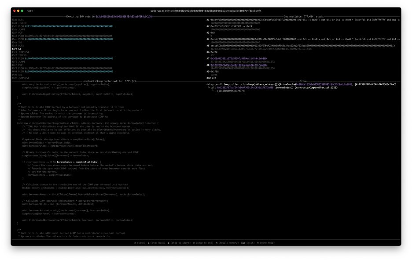Image resolution: width=412 pixels, height=260 pixels.
Task: Select the '43df POP' opcode line
Action: (x=17, y=33)
